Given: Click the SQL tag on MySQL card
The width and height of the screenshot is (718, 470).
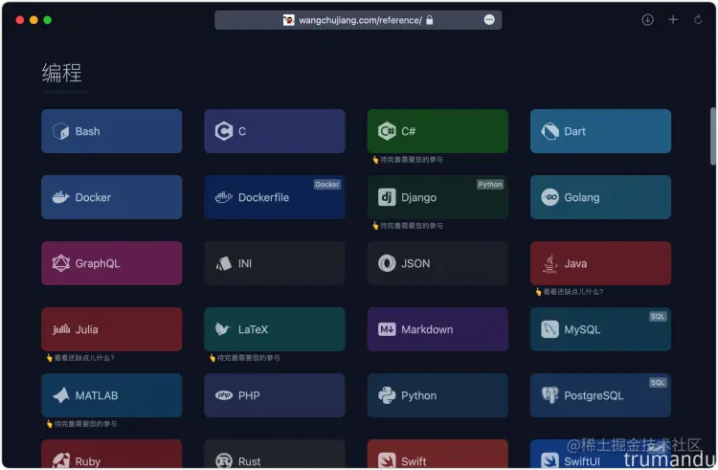Looking at the screenshot, I should tap(658, 316).
